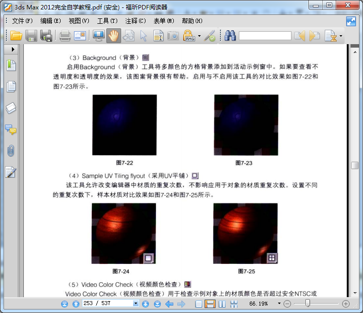The image size is (363, 313).
Task: Switch to full screen with the monitor icon
Action: pos(99,36)
